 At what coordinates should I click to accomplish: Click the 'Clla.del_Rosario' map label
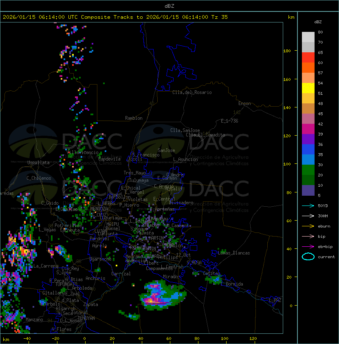[x=192, y=92]
